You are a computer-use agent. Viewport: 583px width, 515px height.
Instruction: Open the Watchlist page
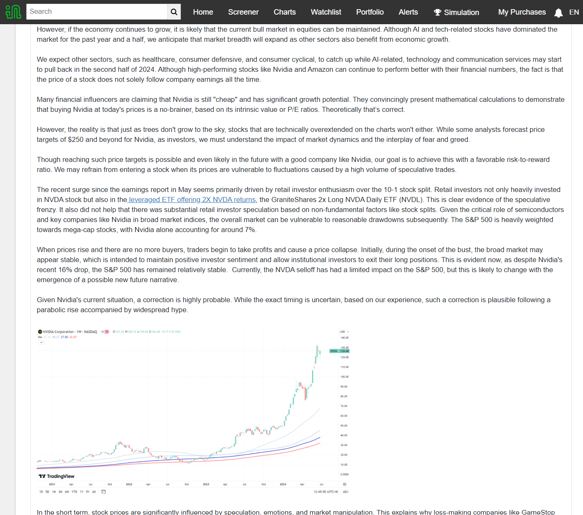(326, 12)
